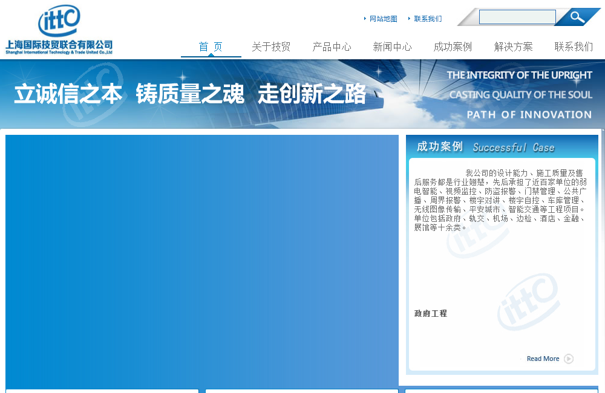Click the small arrow bullet before top 联系我们
The height and width of the screenshot is (393, 605).
(409, 19)
